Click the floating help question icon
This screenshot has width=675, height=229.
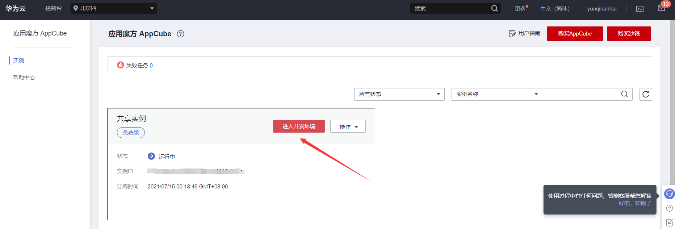click(x=670, y=208)
